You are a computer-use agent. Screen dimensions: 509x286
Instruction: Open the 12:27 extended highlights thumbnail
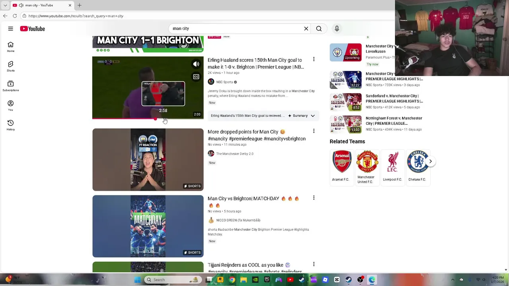pos(346,79)
